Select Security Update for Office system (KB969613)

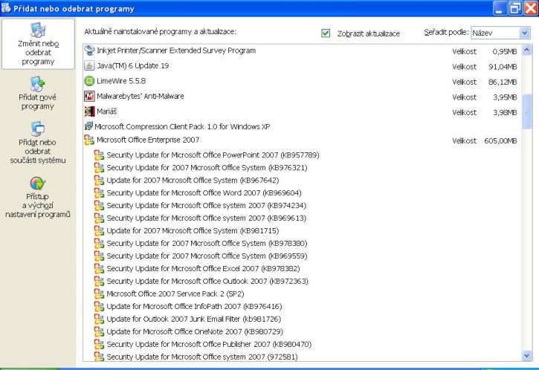tap(206, 218)
